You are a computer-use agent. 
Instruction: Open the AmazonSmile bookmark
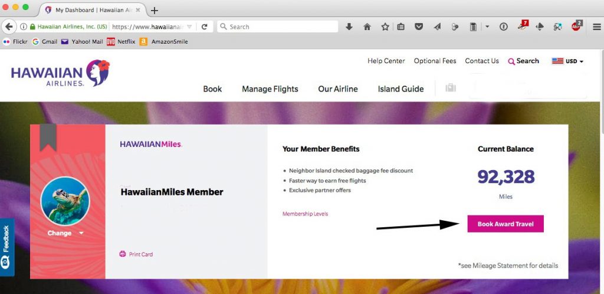point(164,41)
